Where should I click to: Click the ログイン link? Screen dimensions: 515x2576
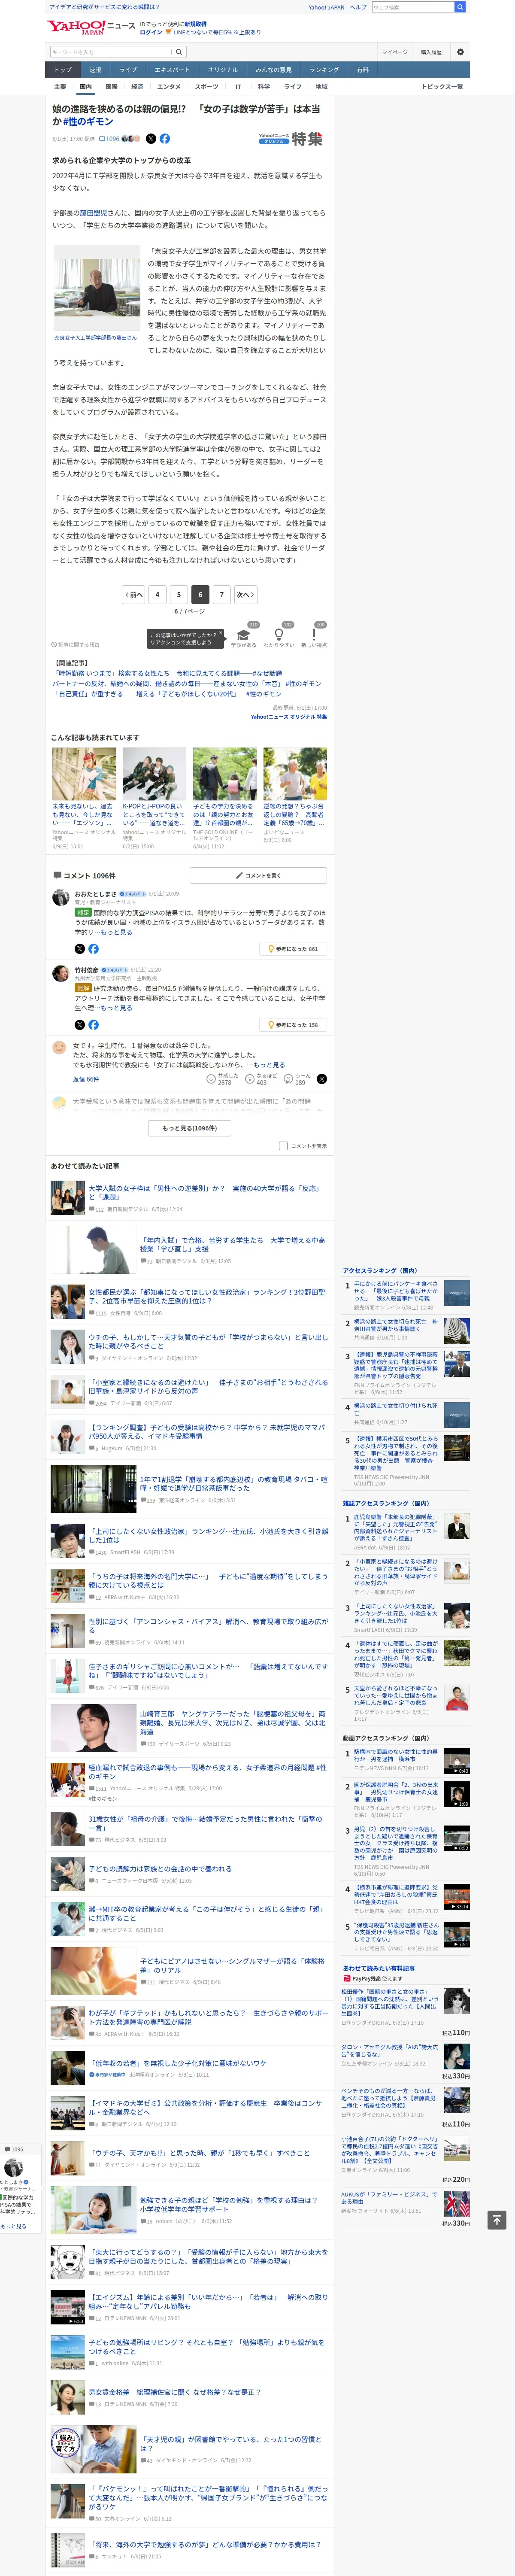click(151, 32)
